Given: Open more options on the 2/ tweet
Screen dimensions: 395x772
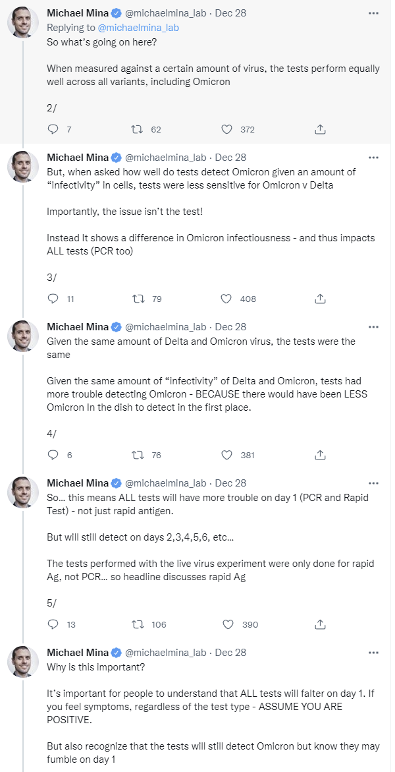Looking at the screenshot, I should (373, 13).
